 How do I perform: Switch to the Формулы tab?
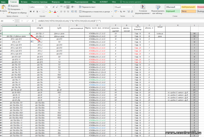coord(56,2)
